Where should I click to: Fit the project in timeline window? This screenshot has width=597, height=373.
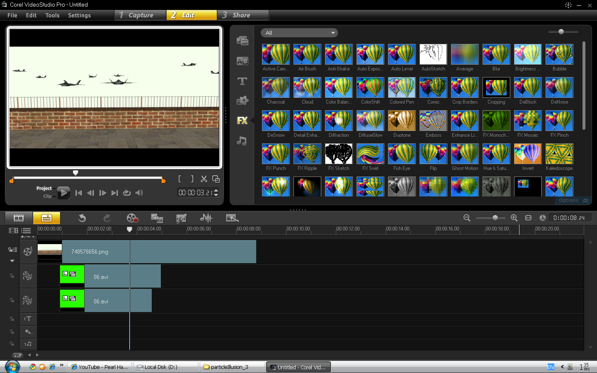[528, 218]
